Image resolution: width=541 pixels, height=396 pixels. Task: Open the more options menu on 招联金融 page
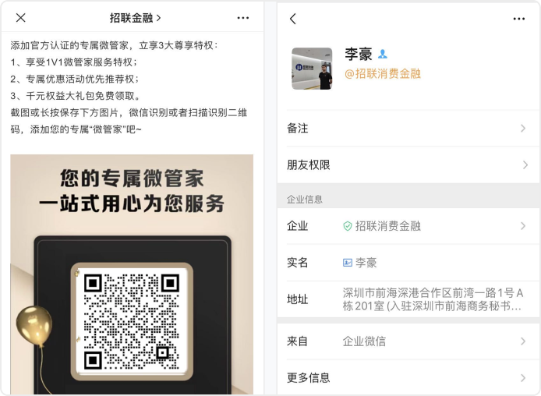pos(243,18)
